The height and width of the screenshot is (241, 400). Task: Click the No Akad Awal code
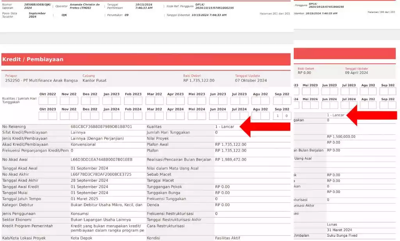coord(102,160)
